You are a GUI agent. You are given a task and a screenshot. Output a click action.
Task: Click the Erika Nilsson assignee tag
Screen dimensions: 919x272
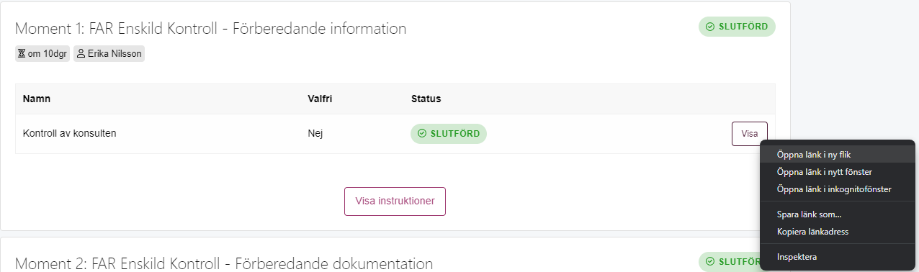[109, 54]
